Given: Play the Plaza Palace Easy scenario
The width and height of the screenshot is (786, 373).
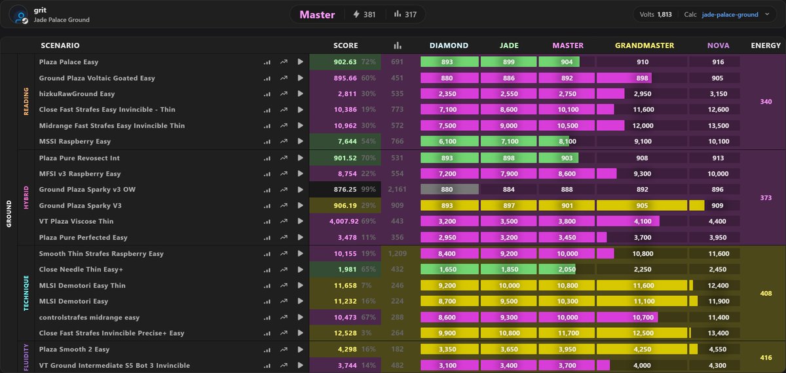Looking at the screenshot, I should (301, 62).
